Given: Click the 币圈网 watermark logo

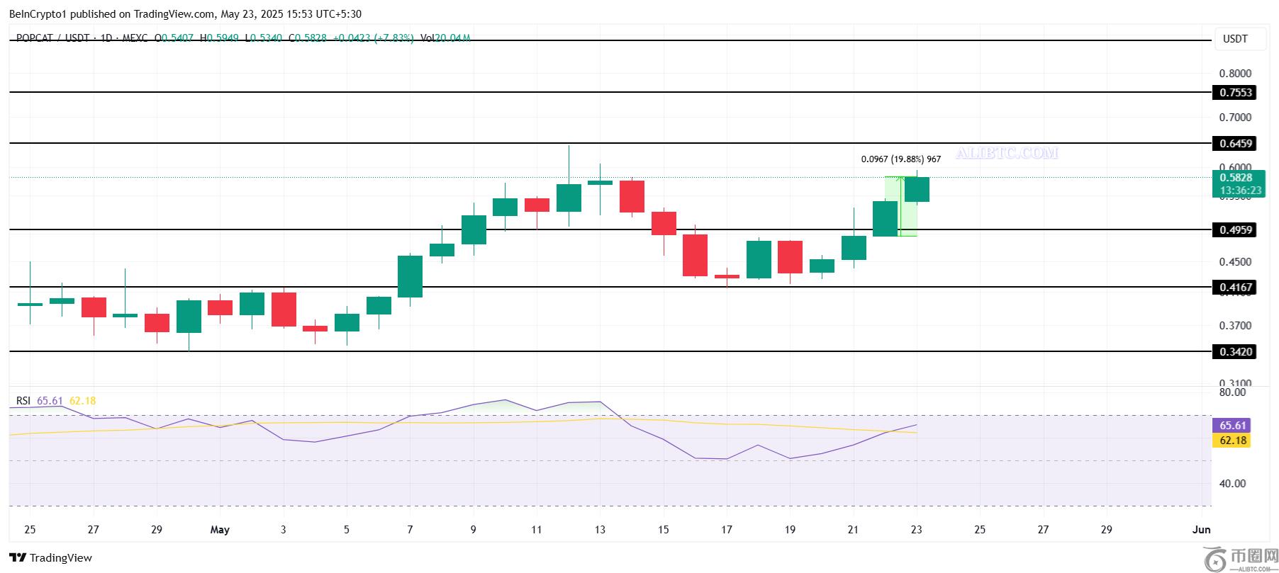Looking at the screenshot, I should tap(1240, 557).
